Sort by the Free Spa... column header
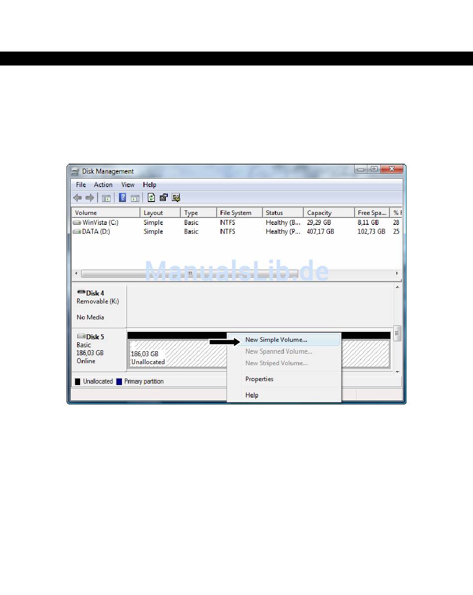The width and height of the screenshot is (473, 595). [x=372, y=213]
